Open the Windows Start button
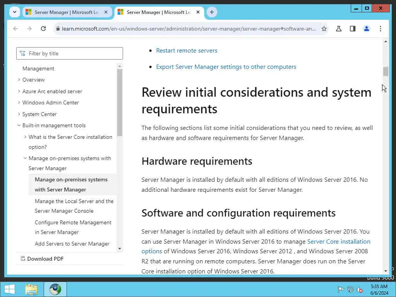396x297 pixels. click(x=10, y=289)
